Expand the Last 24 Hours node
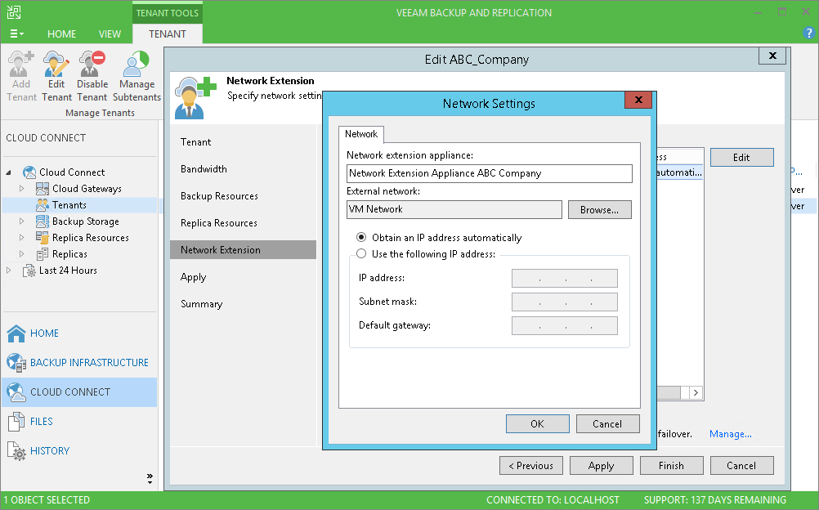 pos(9,271)
